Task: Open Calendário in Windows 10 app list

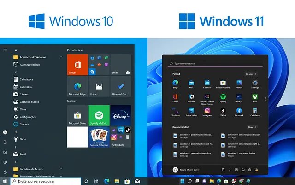Action: [23, 87]
